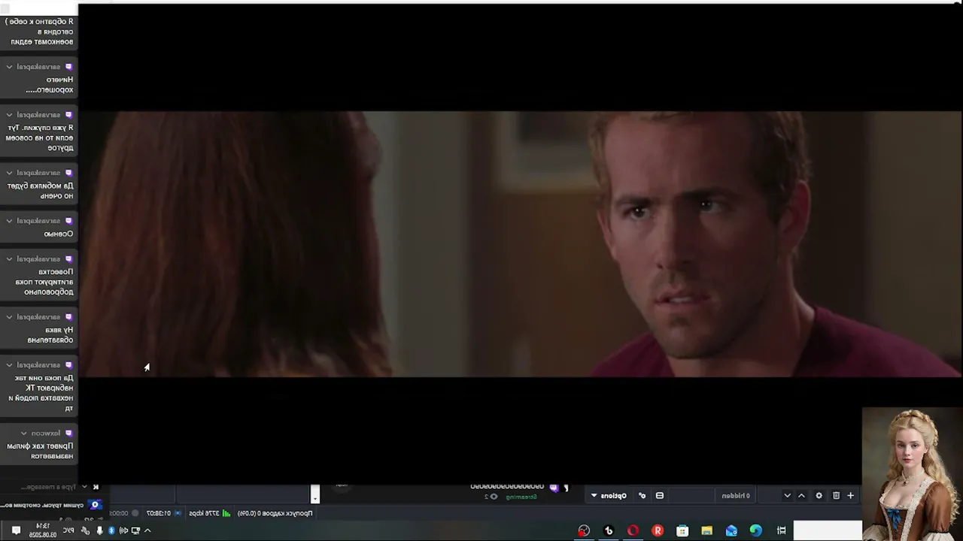Open the black round app icon beside Opera
963x541 pixels.
click(x=609, y=530)
